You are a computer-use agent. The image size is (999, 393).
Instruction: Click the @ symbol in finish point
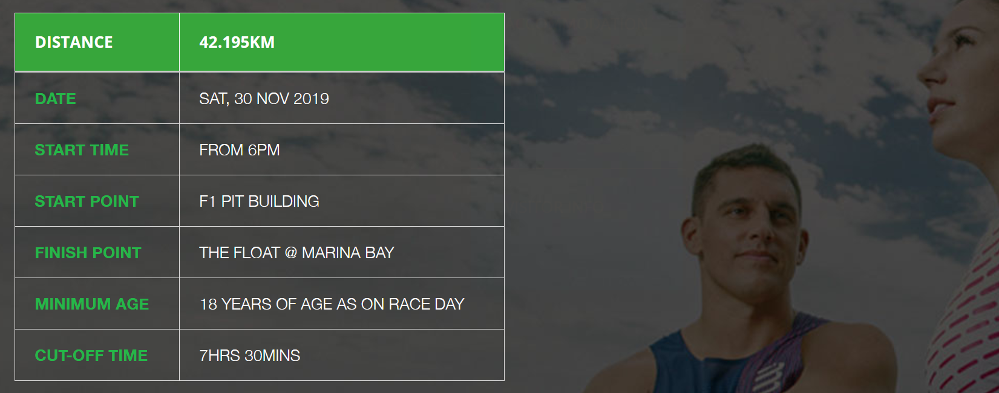(x=291, y=253)
